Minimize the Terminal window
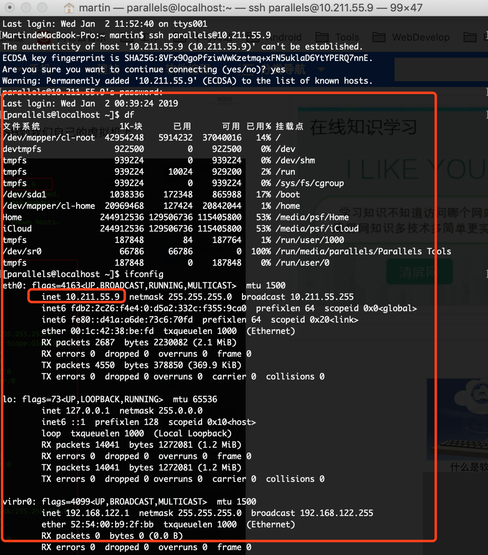 point(26,7)
